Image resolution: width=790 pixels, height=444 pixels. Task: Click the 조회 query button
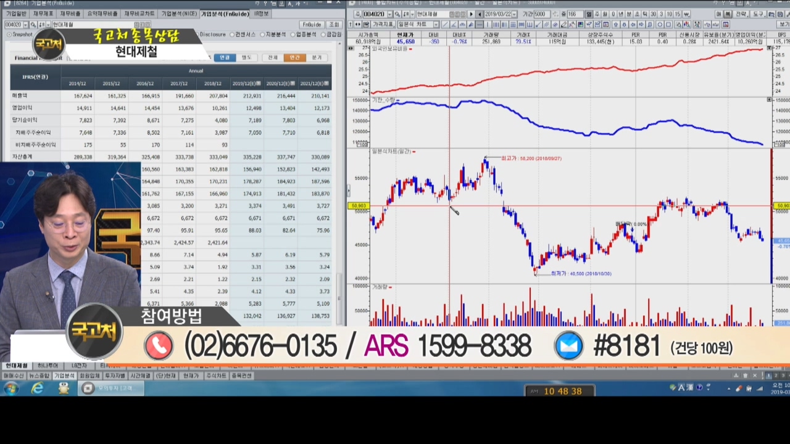tap(334, 25)
